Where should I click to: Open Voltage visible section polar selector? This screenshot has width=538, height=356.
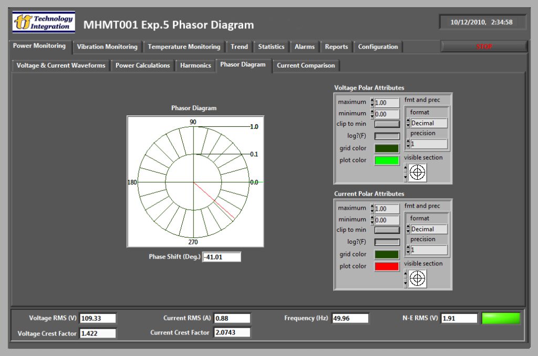pos(417,172)
